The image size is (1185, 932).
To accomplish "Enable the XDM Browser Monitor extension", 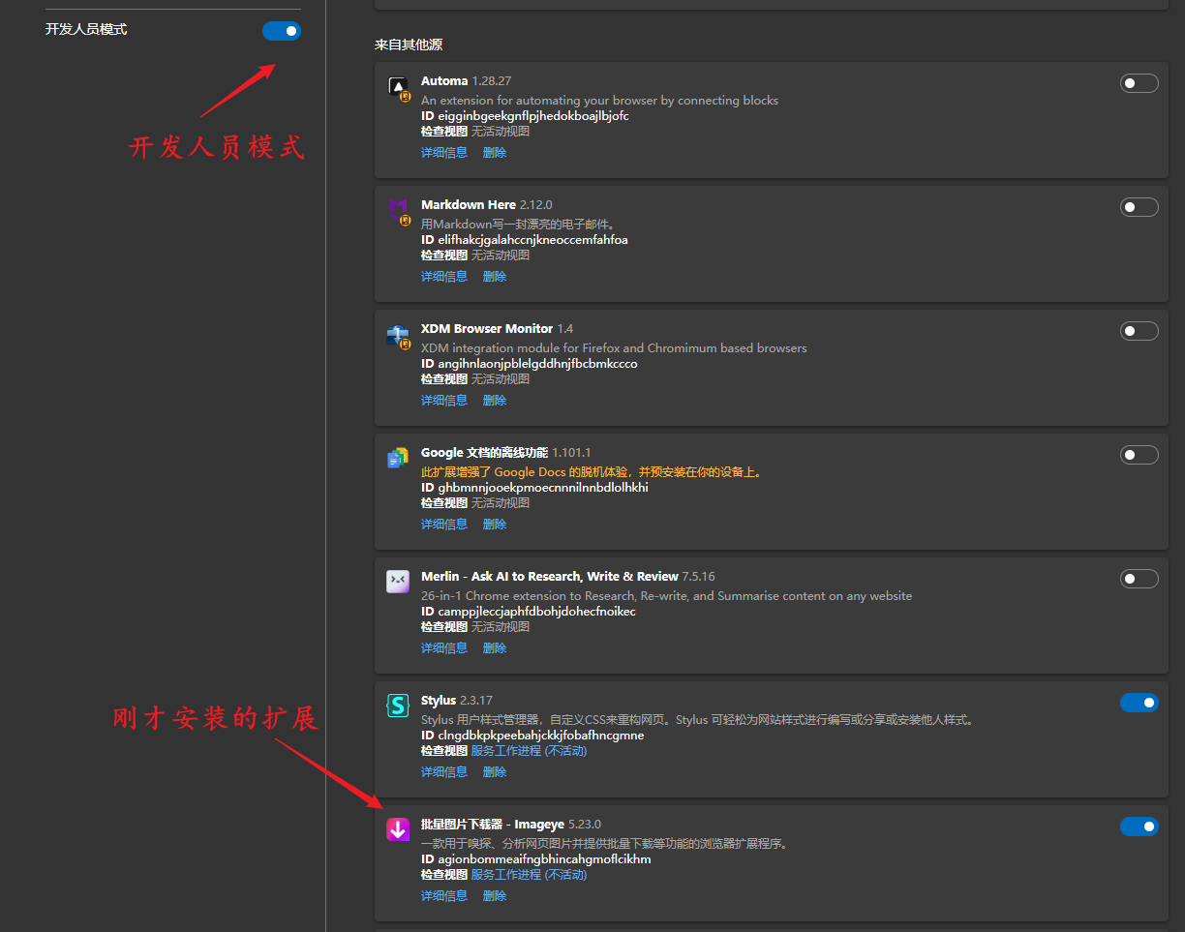I will click(1139, 331).
